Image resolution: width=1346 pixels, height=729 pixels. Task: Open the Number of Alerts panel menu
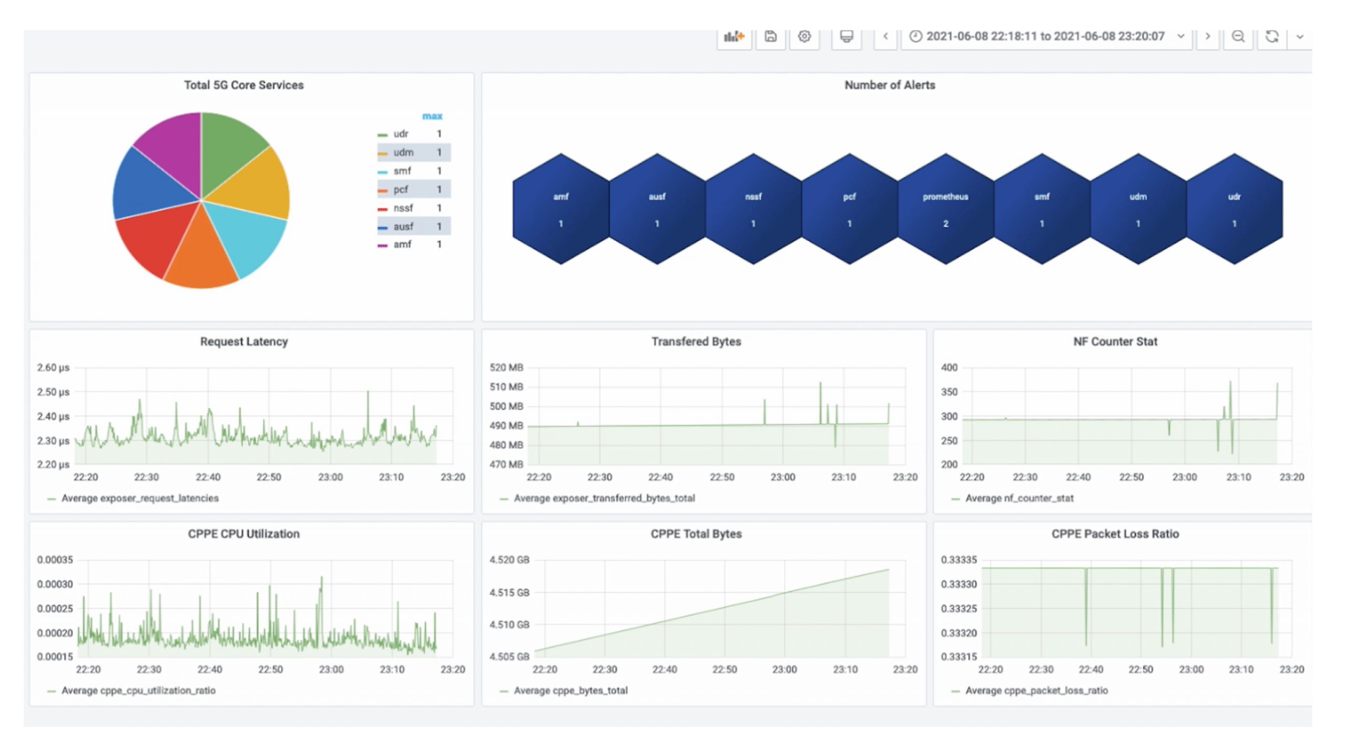889,85
